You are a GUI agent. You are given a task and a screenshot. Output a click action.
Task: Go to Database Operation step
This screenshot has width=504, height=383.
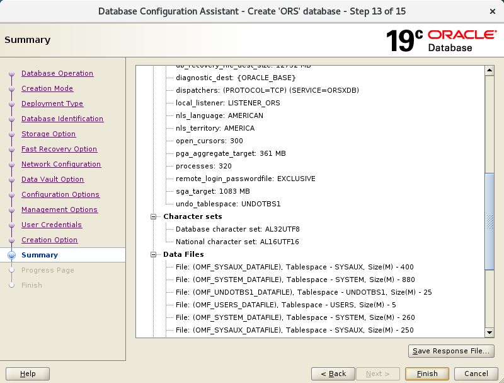57,73
